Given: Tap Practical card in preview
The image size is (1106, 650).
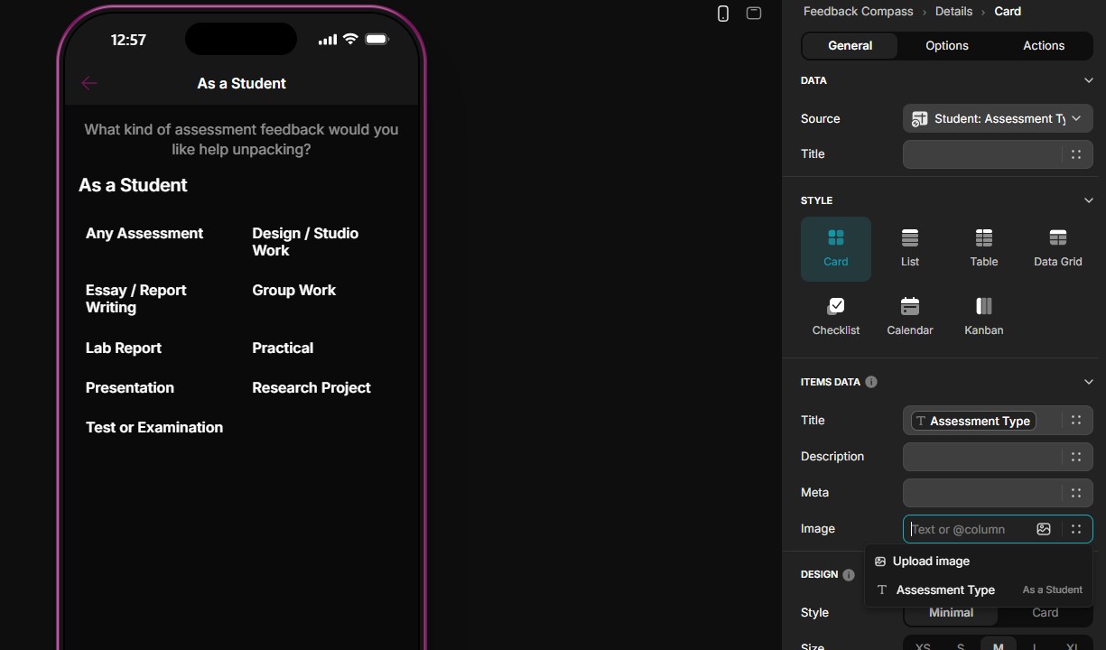Looking at the screenshot, I should pyautogui.click(x=283, y=348).
